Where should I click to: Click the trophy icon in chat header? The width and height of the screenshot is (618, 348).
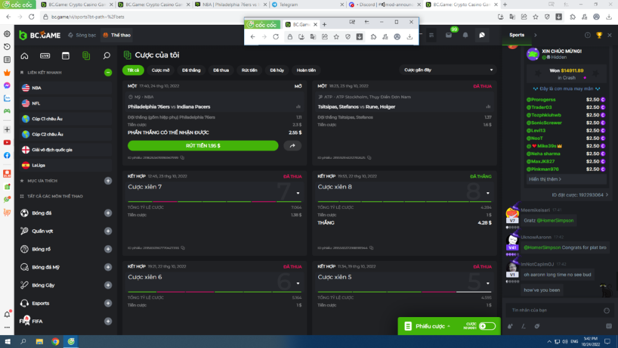pyautogui.click(x=599, y=35)
